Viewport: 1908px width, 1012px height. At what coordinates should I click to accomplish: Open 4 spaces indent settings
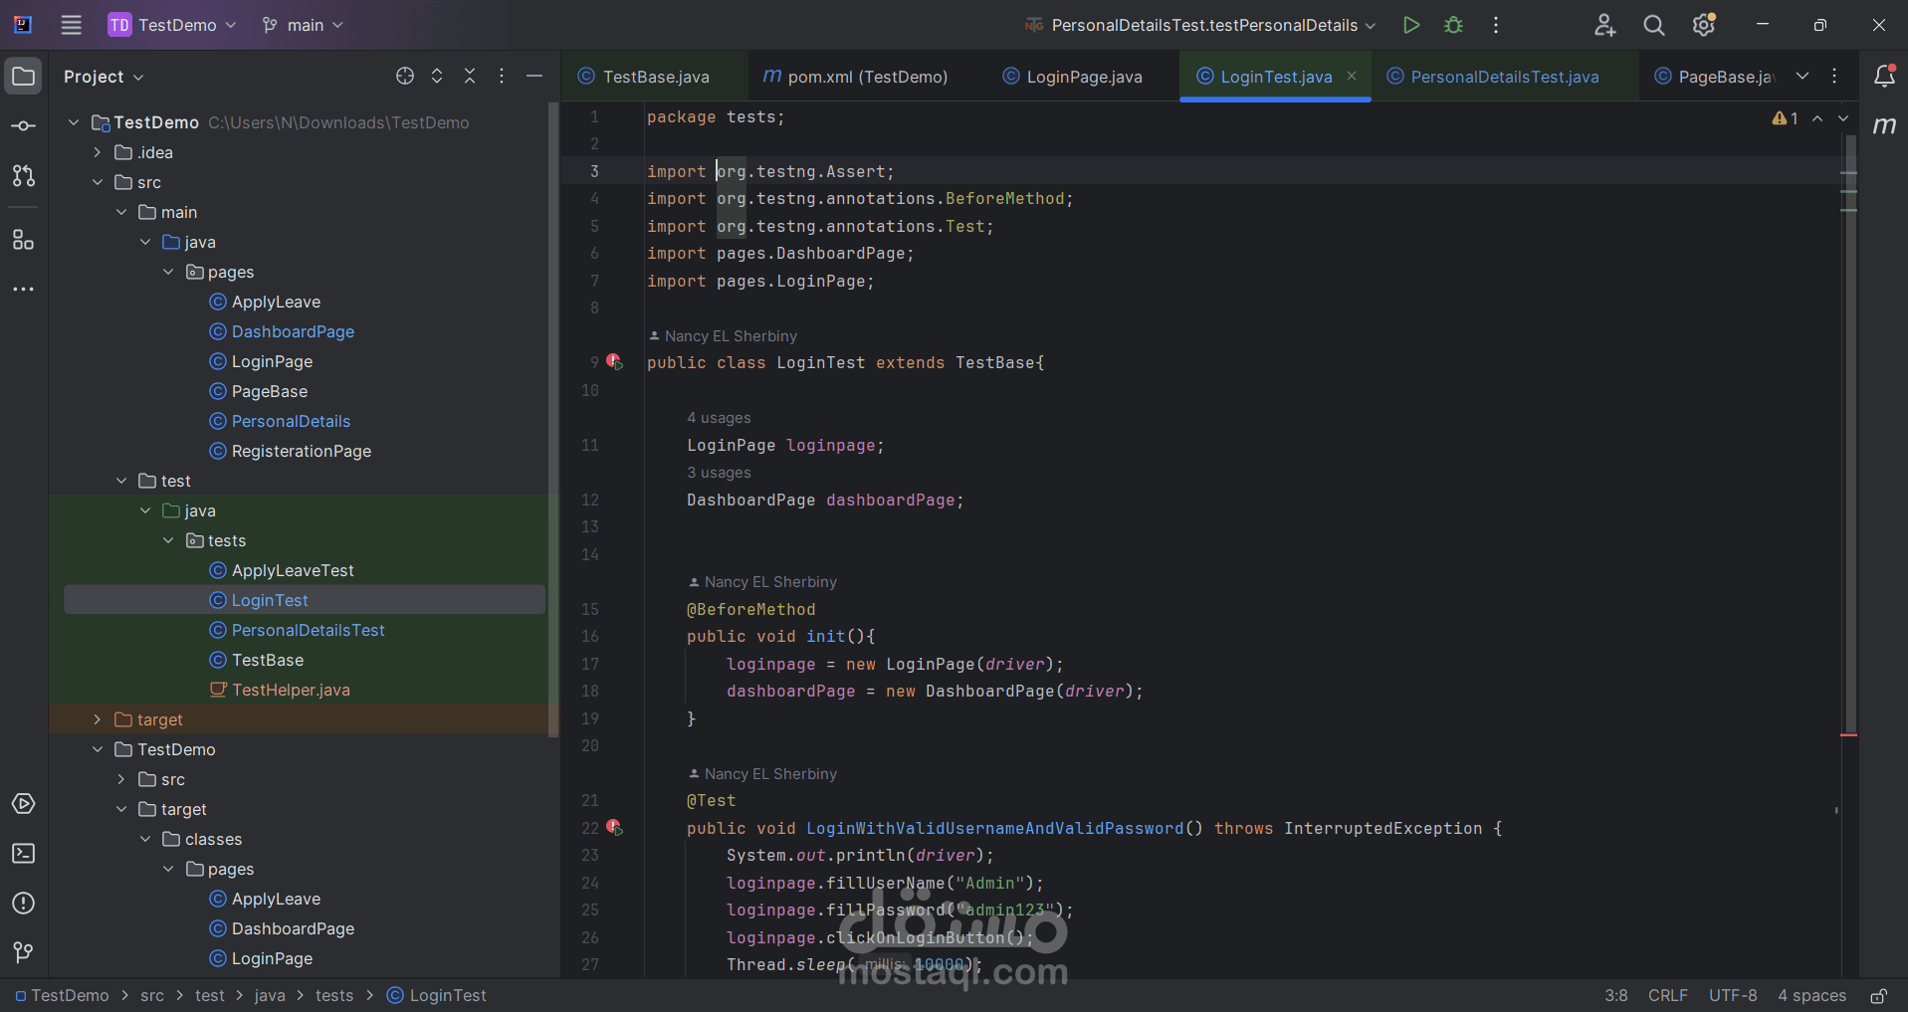[1811, 996]
